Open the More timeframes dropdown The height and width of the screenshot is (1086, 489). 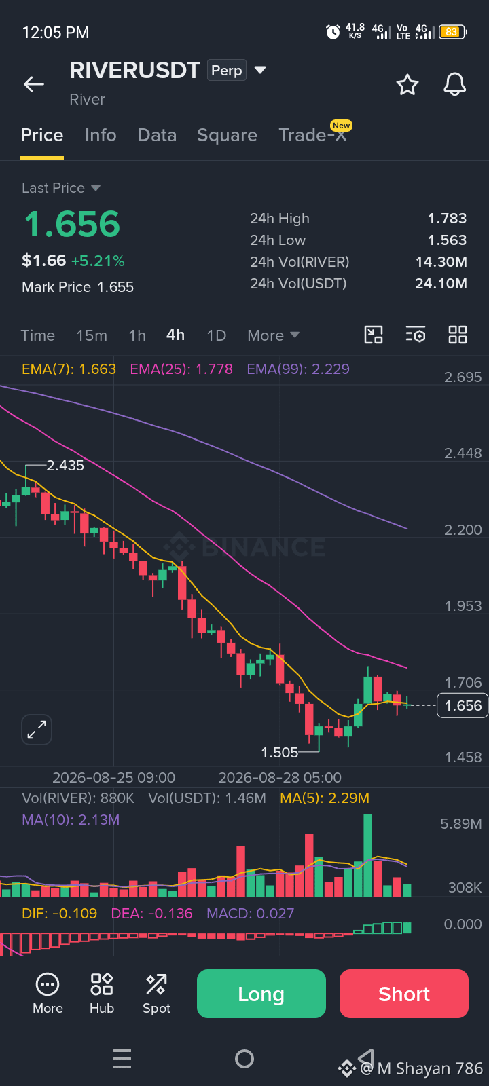(x=273, y=335)
